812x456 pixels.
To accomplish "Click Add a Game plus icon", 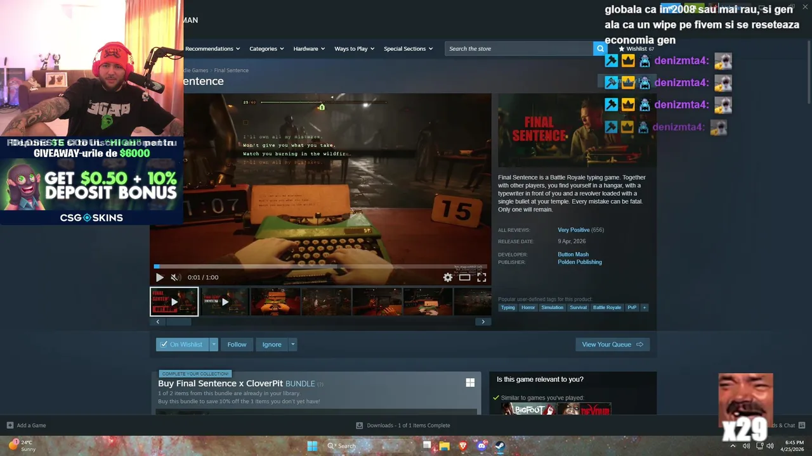I will click(10, 426).
